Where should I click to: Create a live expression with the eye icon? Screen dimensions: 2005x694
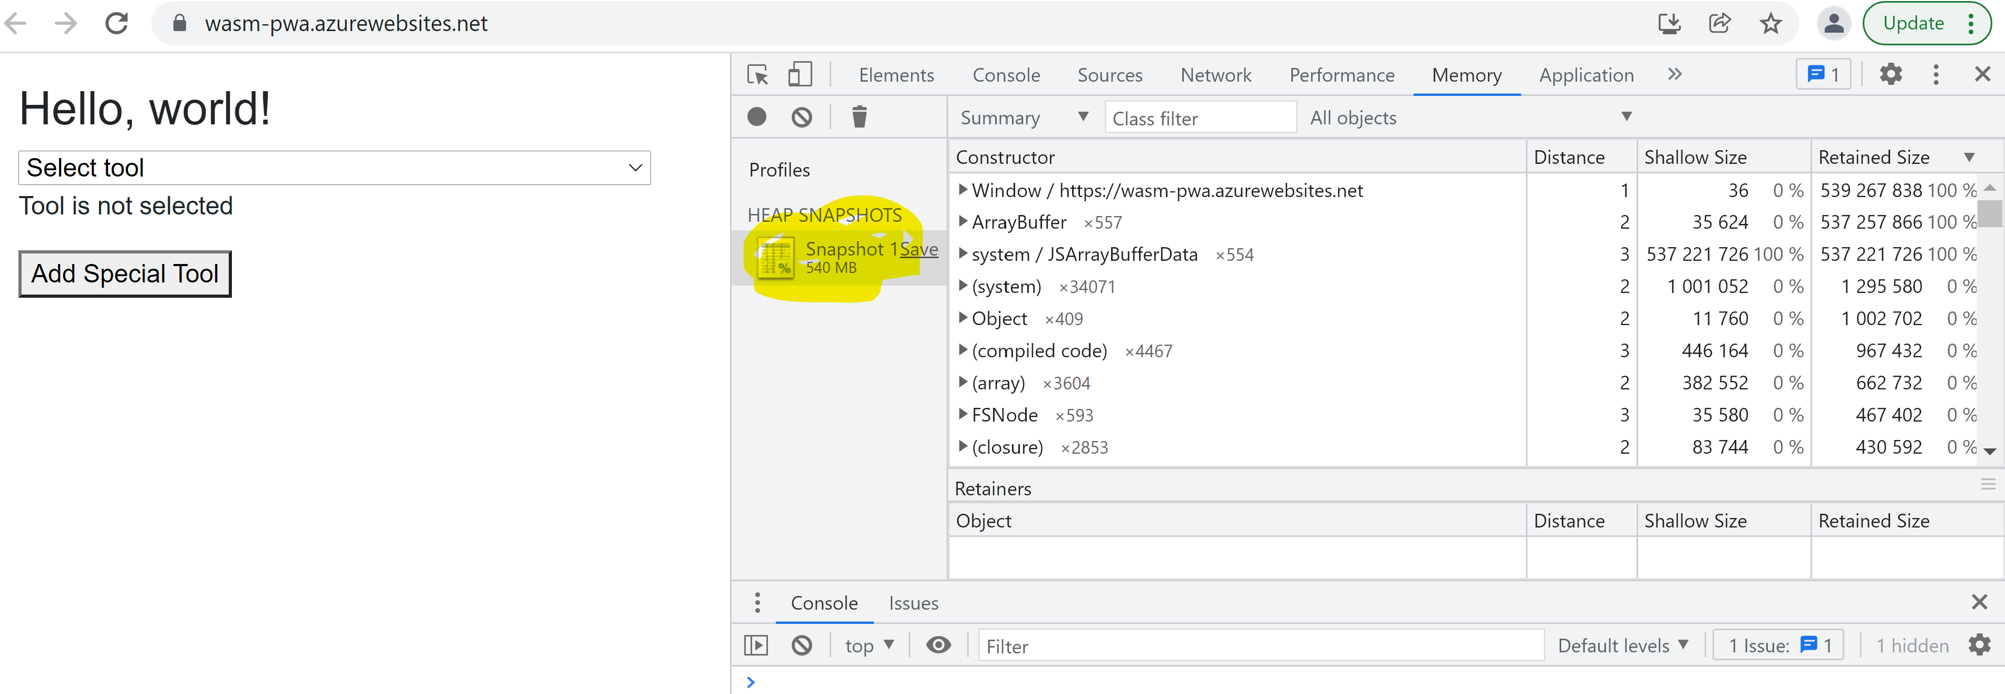point(938,645)
